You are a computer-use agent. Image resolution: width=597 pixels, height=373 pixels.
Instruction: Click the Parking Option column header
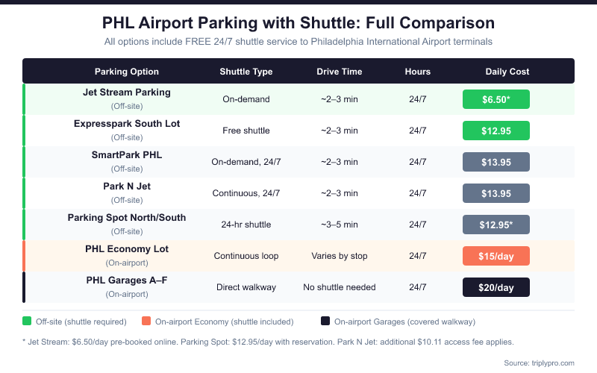pos(127,72)
